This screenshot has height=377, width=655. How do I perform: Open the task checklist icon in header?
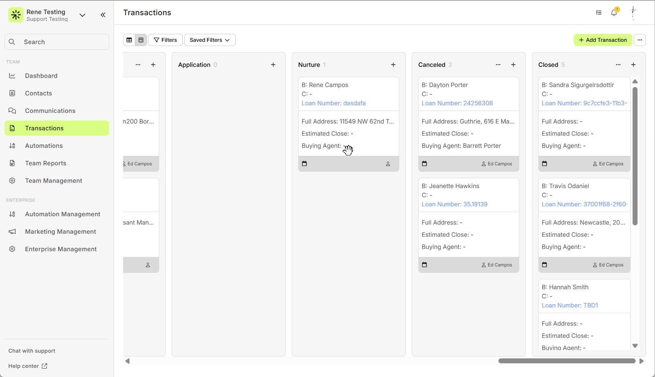tap(599, 13)
